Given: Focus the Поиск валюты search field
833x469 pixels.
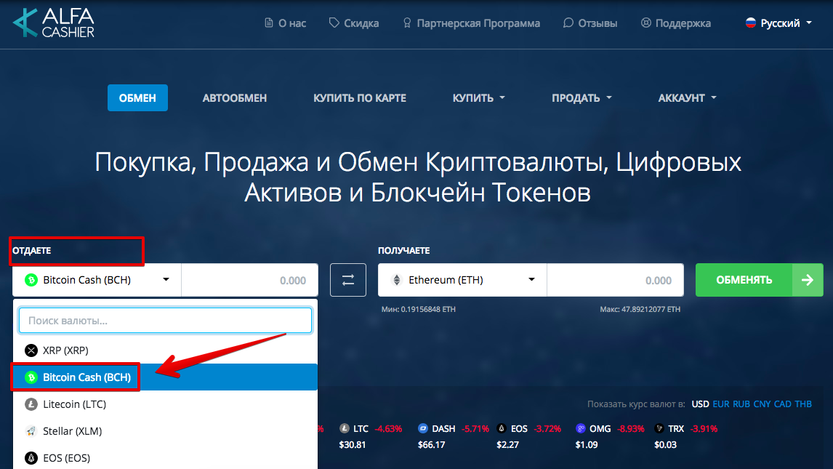Looking at the screenshot, I should click(x=165, y=321).
